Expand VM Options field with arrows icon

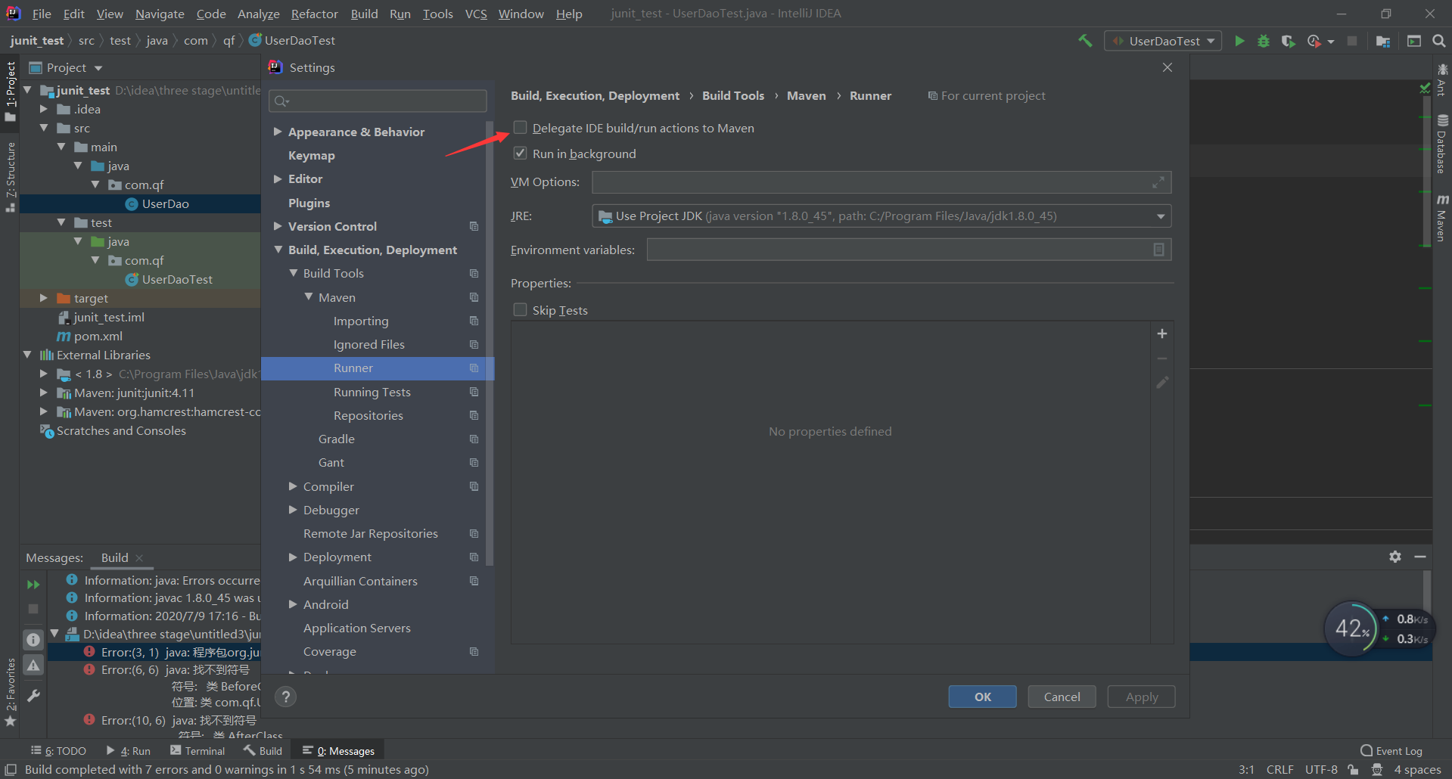(1158, 182)
